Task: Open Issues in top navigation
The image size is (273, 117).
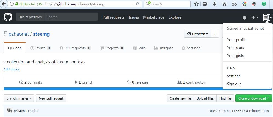Action: click(134, 17)
